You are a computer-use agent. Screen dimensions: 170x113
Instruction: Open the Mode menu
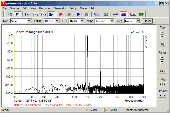click(83, 8)
